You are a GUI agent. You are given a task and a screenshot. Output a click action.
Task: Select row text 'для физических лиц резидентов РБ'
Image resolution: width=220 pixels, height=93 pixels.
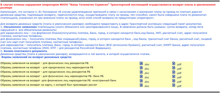tap(65, 63)
